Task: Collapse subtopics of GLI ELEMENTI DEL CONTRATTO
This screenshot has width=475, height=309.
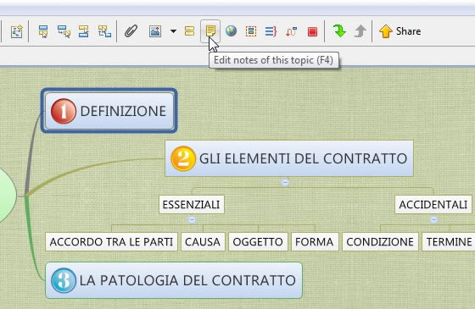Action: (285, 182)
